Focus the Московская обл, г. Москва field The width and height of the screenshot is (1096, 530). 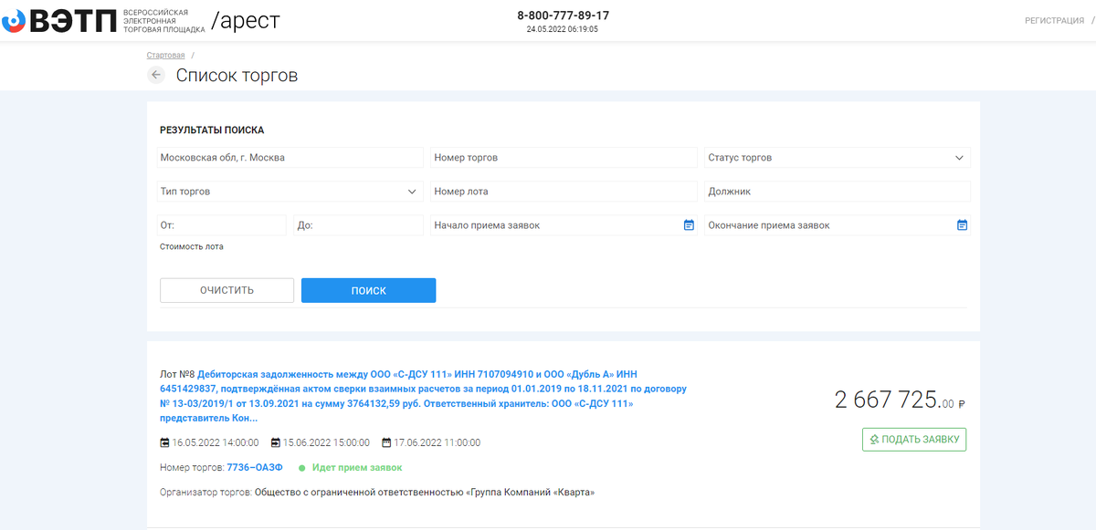pyautogui.click(x=290, y=158)
